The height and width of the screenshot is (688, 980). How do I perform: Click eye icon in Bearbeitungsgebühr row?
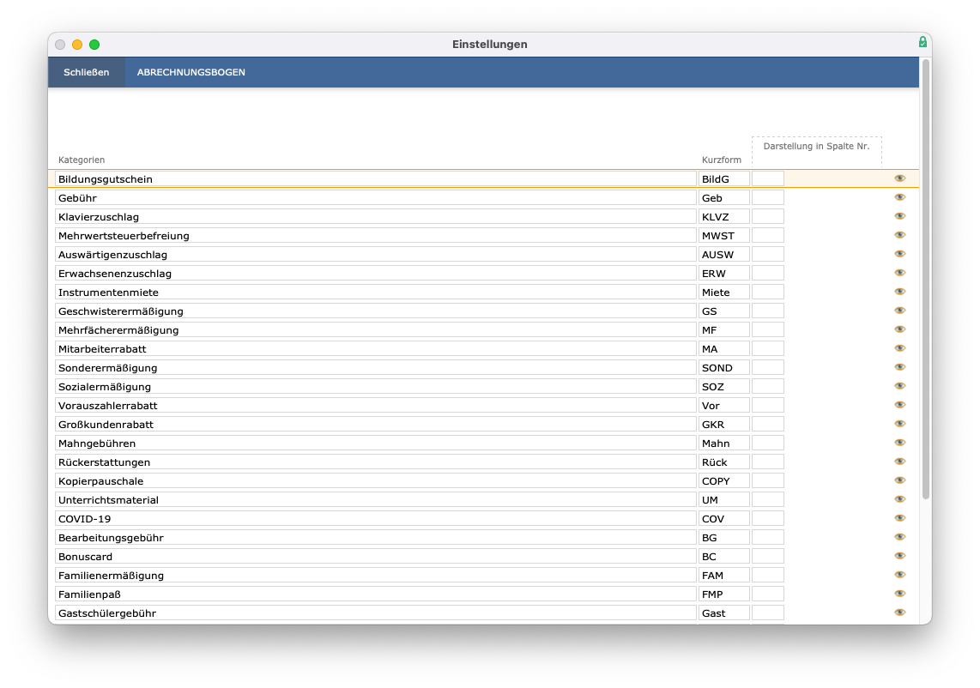coord(900,537)
